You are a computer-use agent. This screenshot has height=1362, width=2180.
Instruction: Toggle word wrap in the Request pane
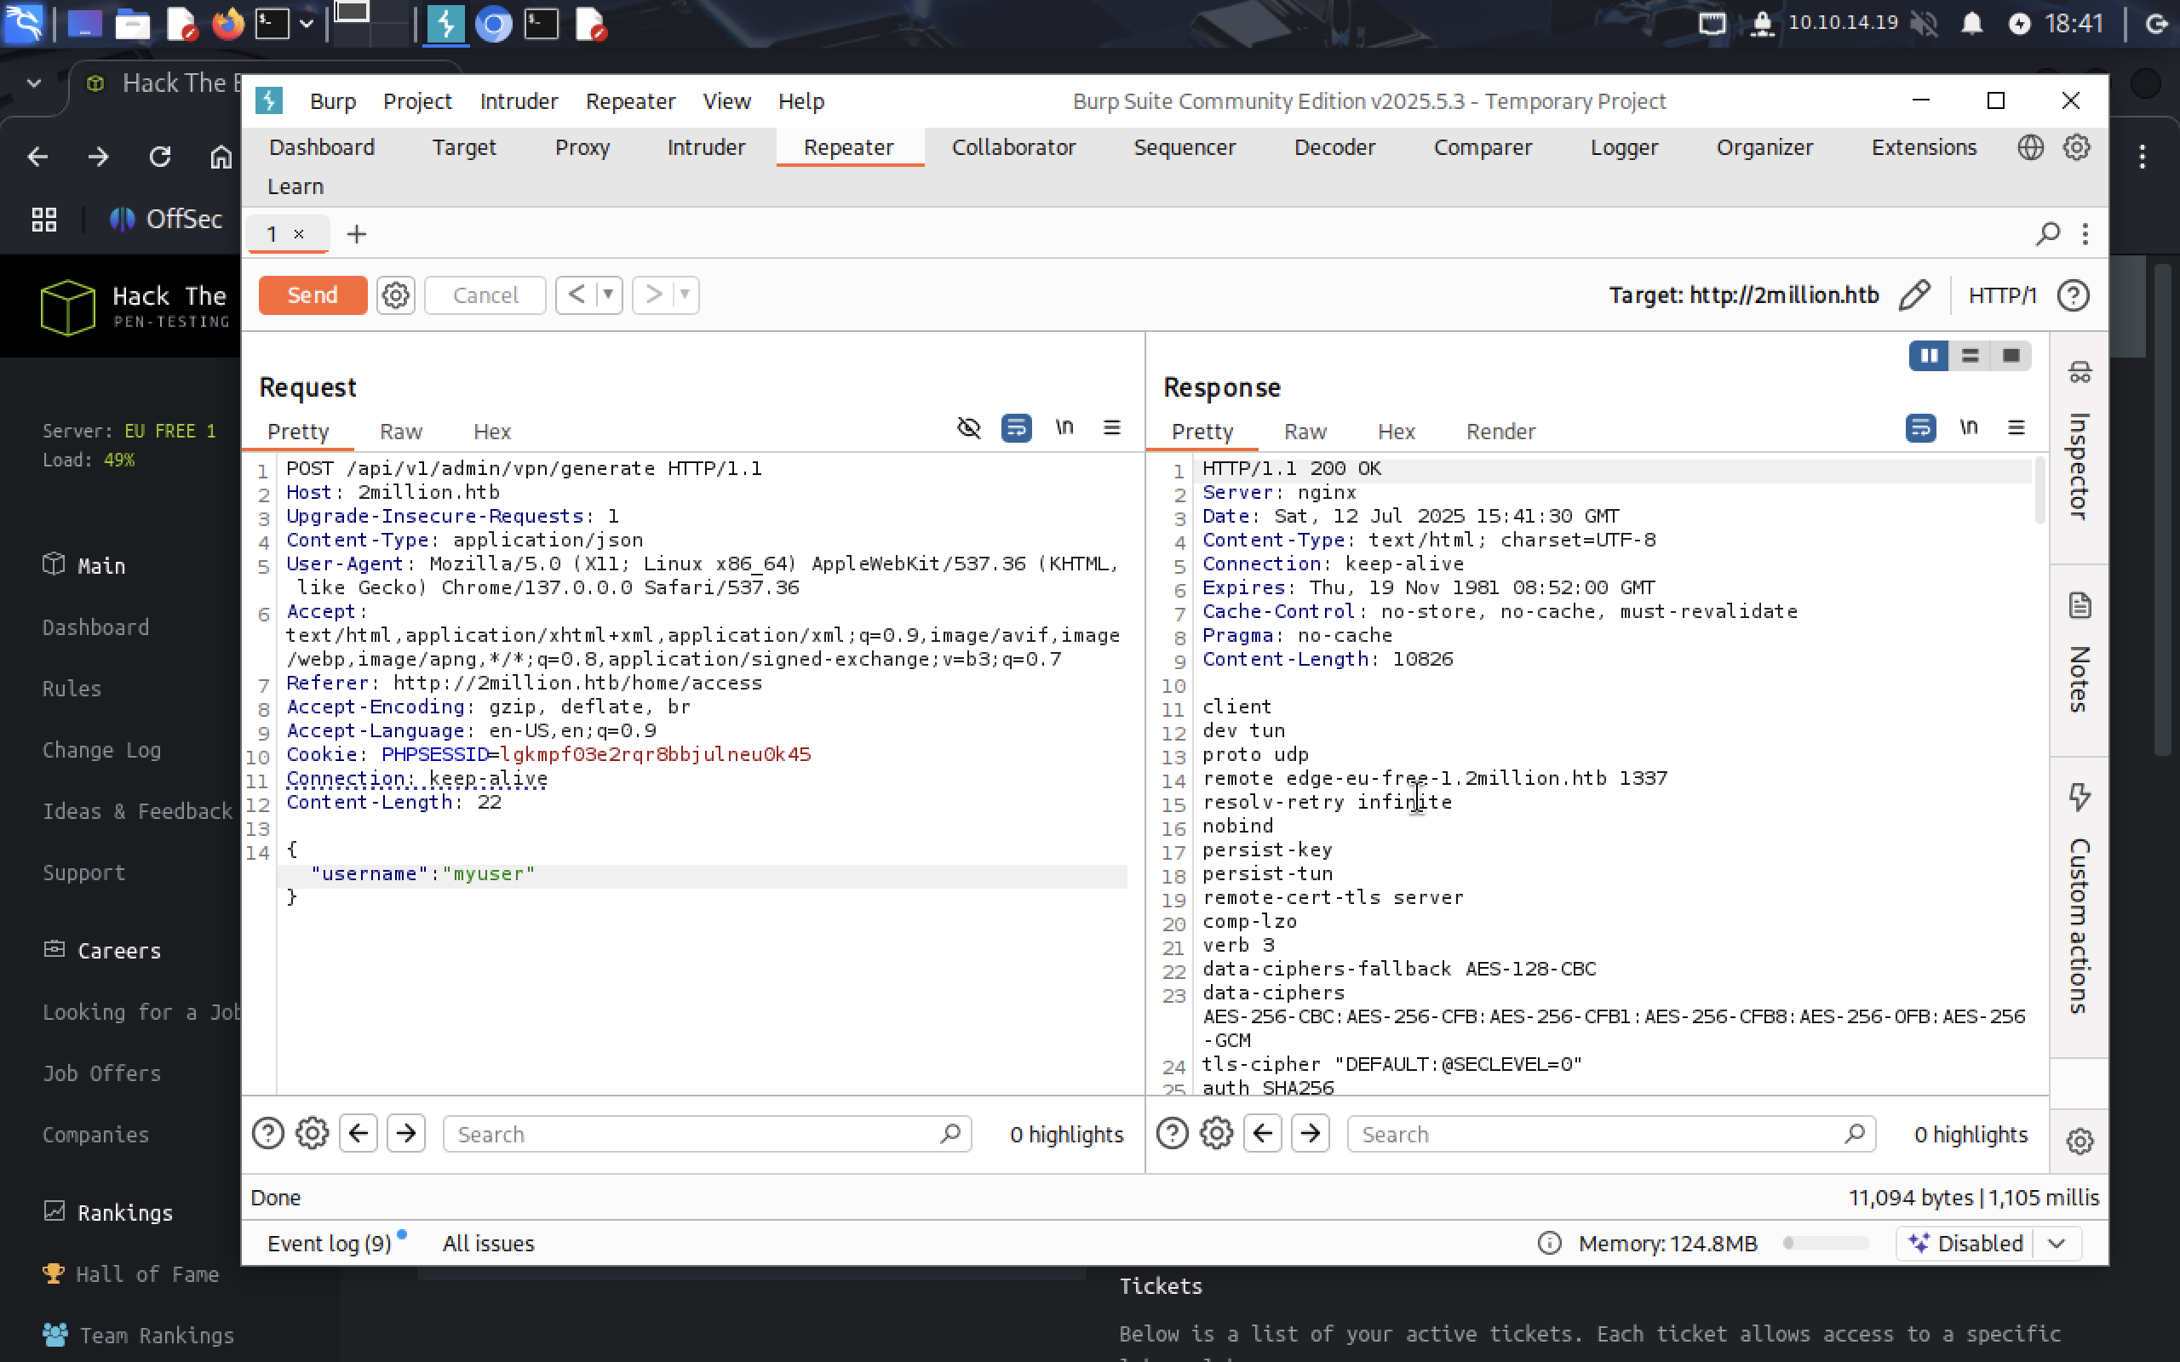(1016, 427)
